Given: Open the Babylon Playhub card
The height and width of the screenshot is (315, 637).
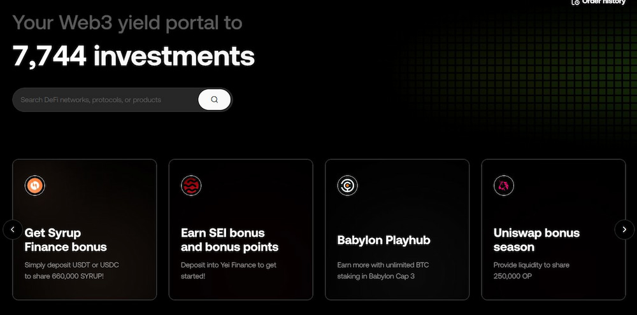Looking at the screenshot, I should (x=397, y=230).
